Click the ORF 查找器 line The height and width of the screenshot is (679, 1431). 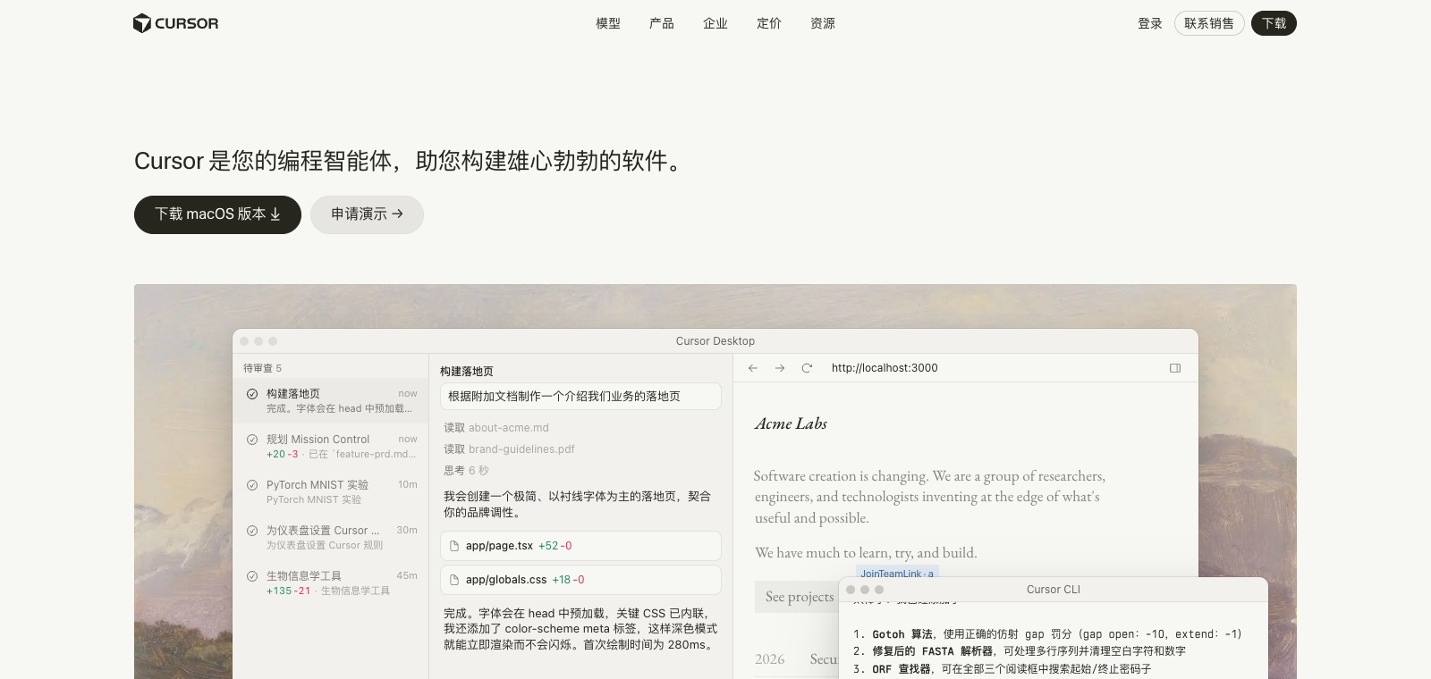[x=1002, y=668]
